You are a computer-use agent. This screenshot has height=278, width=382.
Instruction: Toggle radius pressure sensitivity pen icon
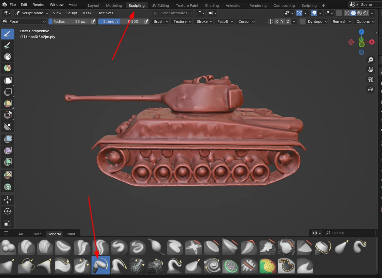tap(93, 21)
